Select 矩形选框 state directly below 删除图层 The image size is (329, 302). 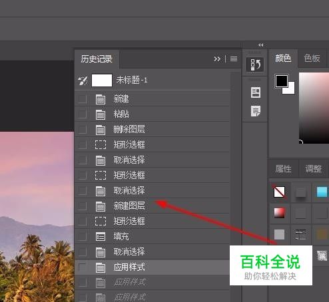[x=153, y=145]
